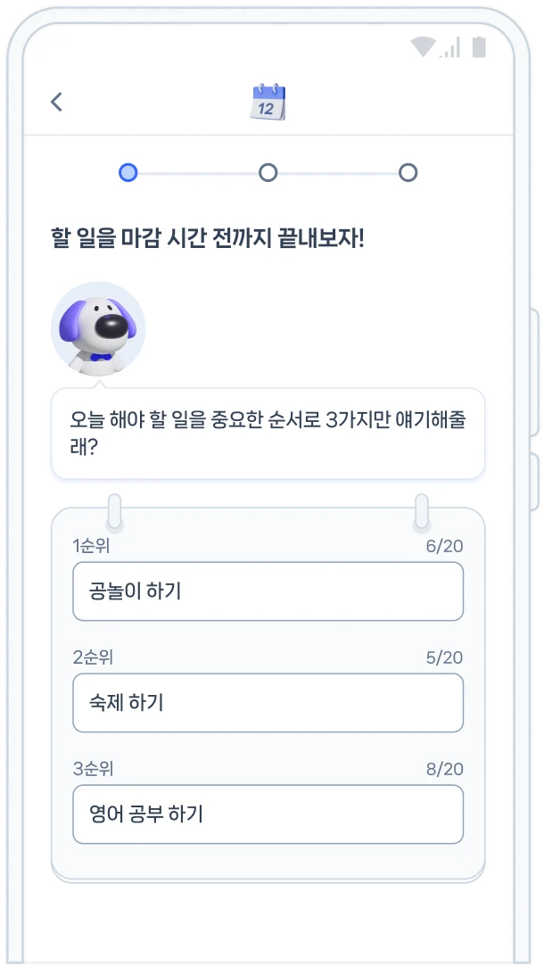Tap the Wi-Fi status icon
544x967 pixels.
[423, 47]
